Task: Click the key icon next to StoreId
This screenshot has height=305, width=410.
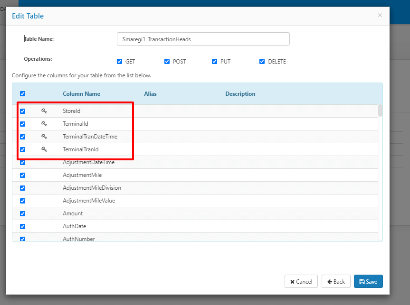Action: tap(44, 111)
